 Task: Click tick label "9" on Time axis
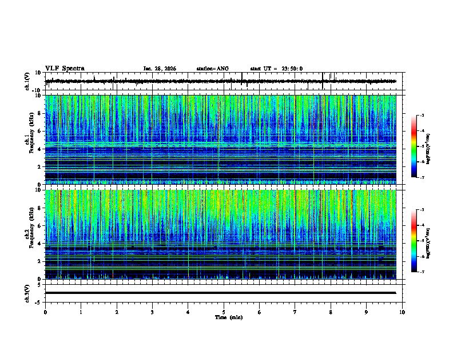[366, 312]
